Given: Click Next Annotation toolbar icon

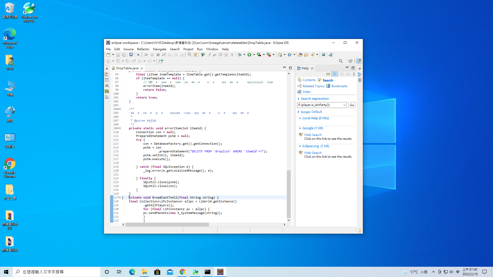Looking at the screenshot, I should click(108, 61).
